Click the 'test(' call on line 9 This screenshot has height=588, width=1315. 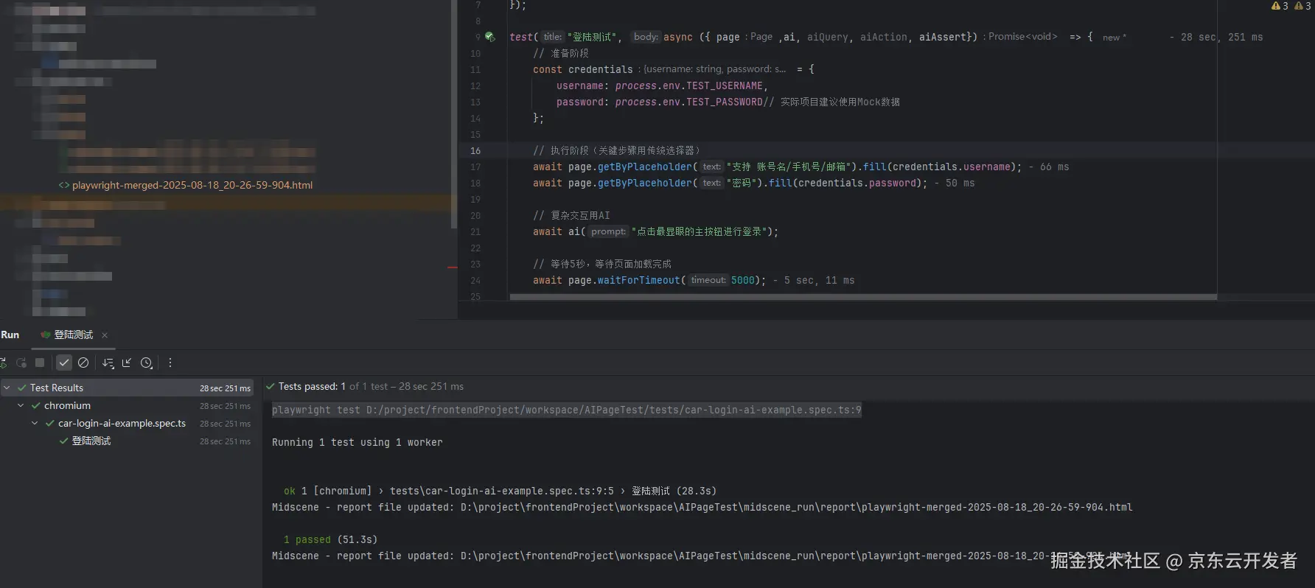click(x=523, y=37)
